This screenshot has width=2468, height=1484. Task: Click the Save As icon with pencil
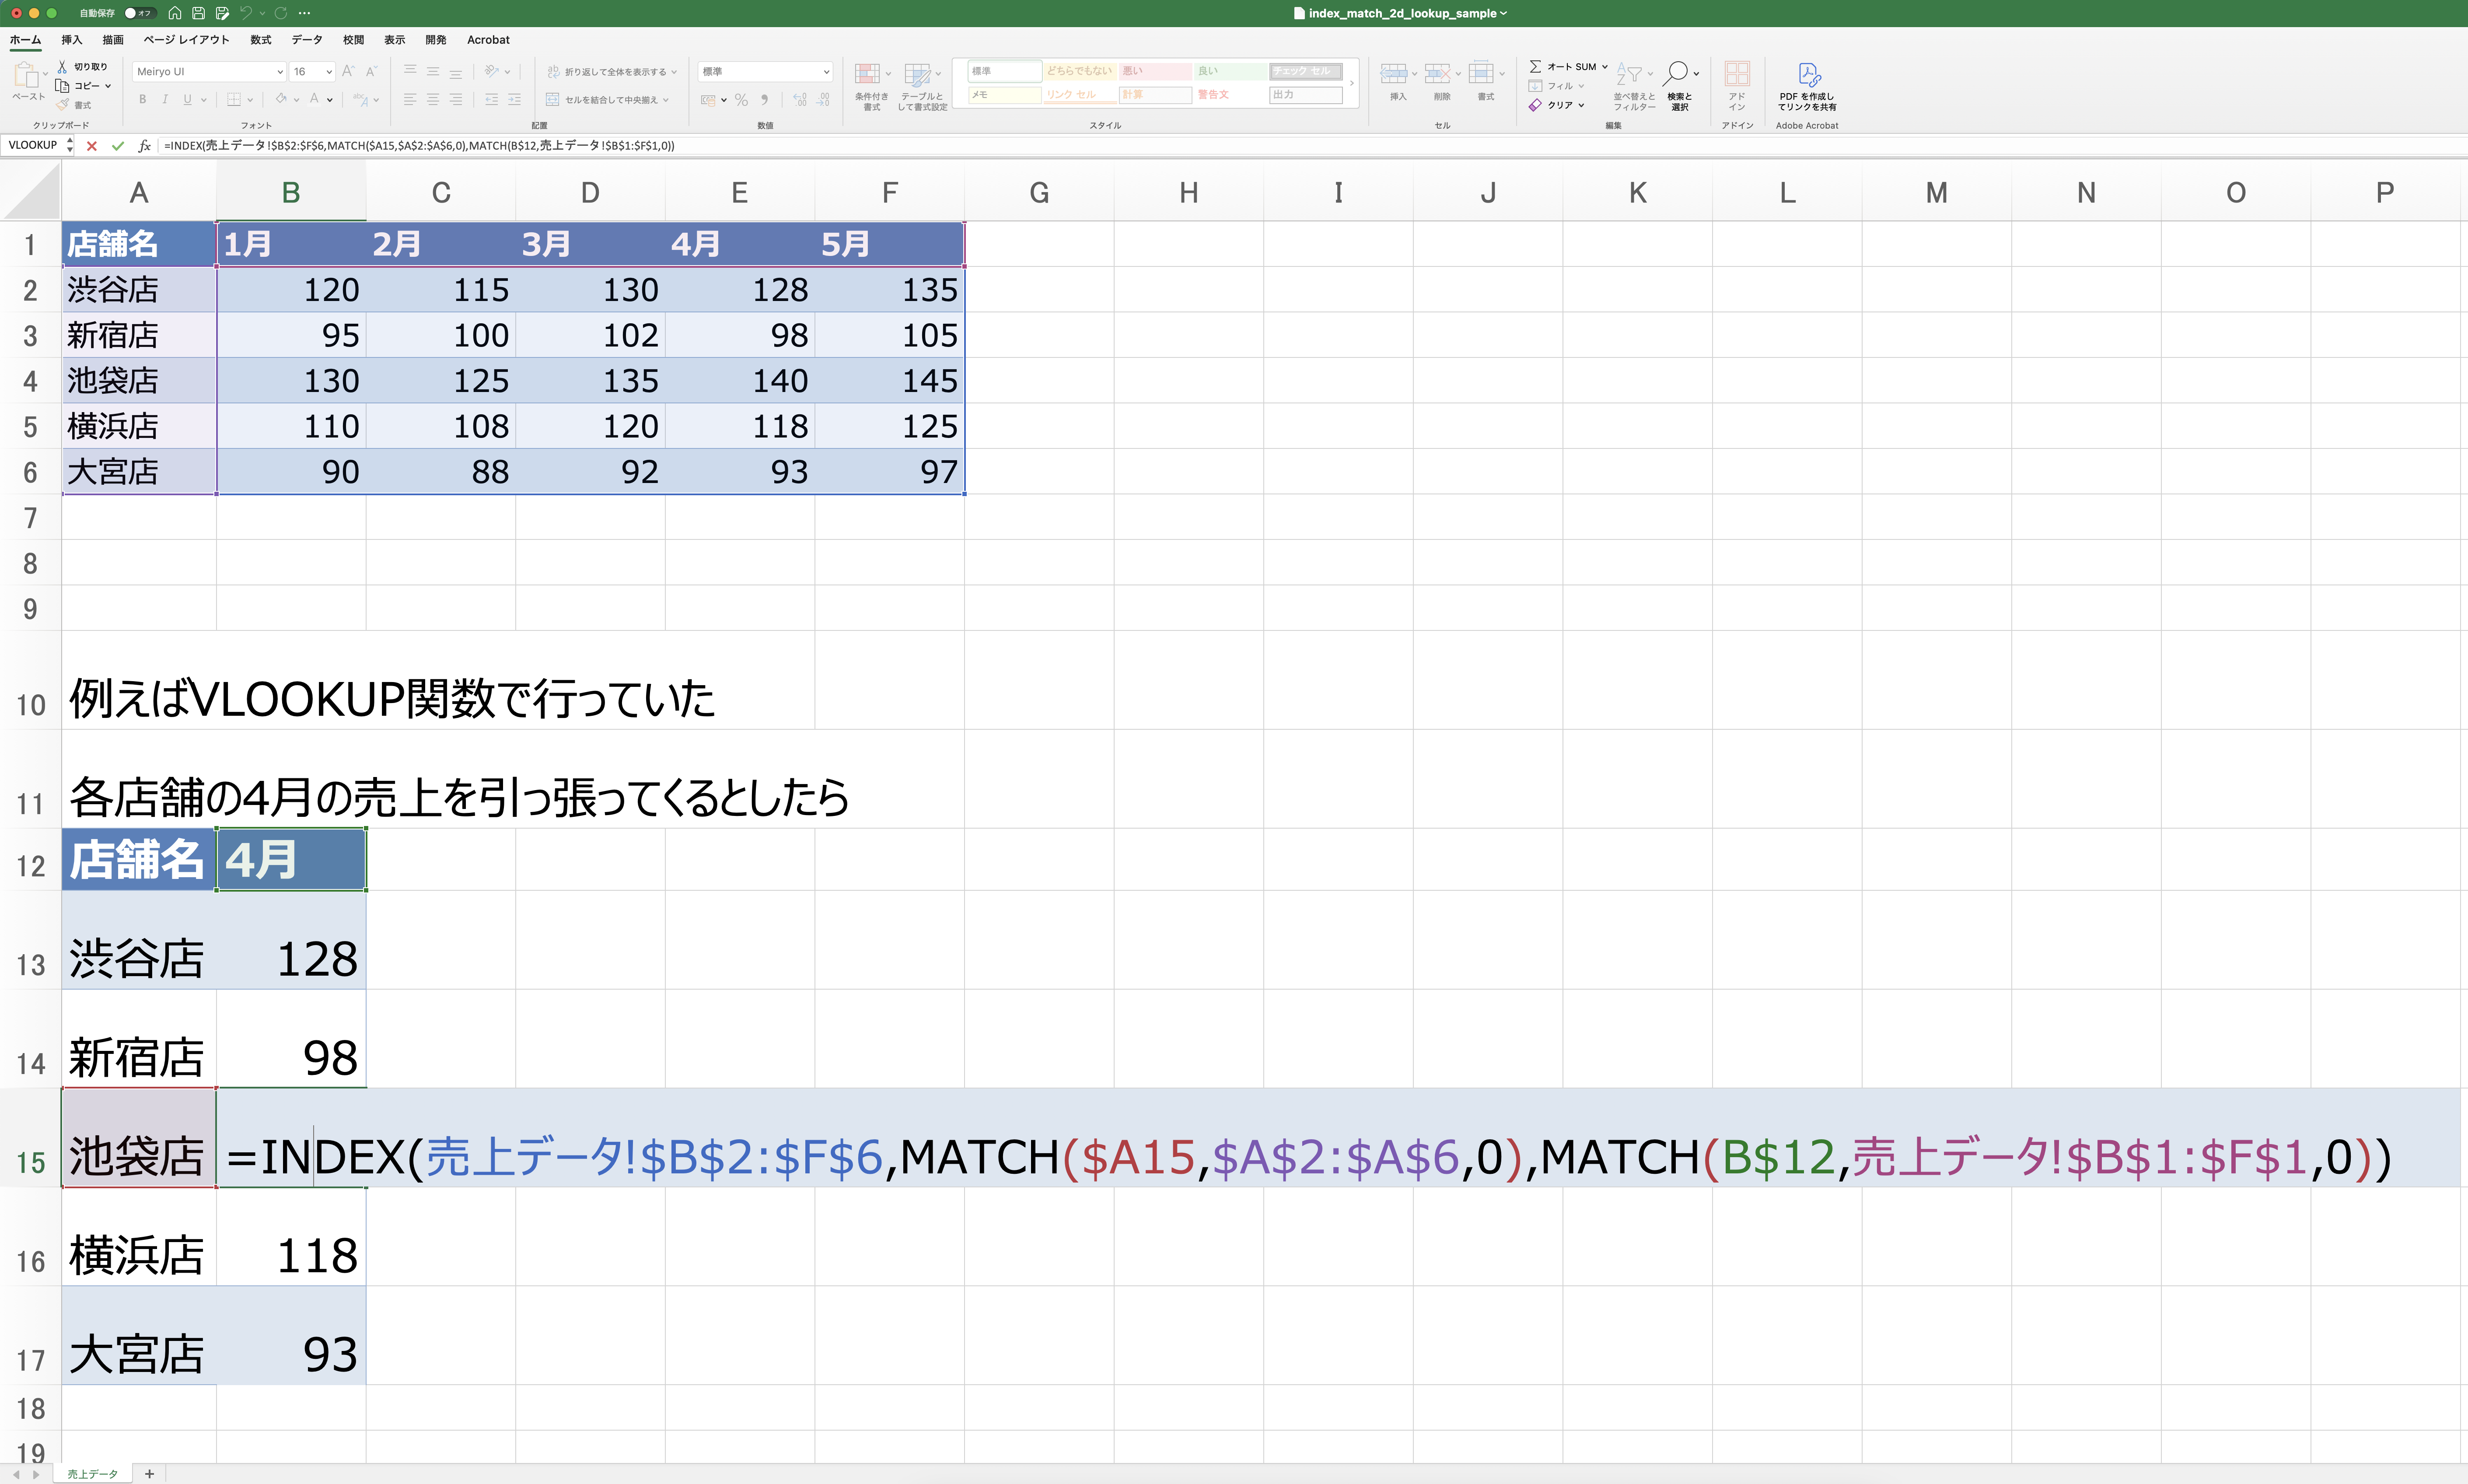pyautogui.click(x=222, y=13)
